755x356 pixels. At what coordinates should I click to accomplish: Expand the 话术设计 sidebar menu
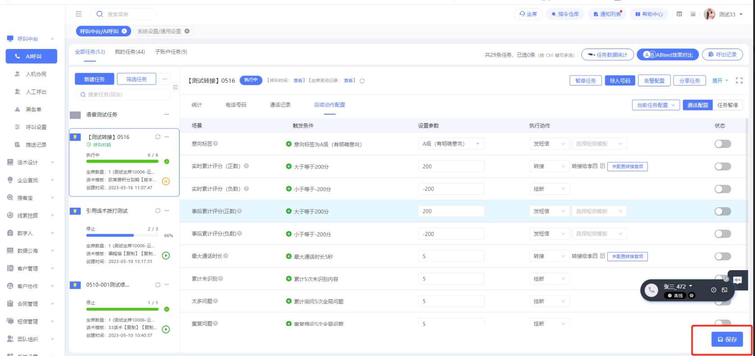pos(30,162)
